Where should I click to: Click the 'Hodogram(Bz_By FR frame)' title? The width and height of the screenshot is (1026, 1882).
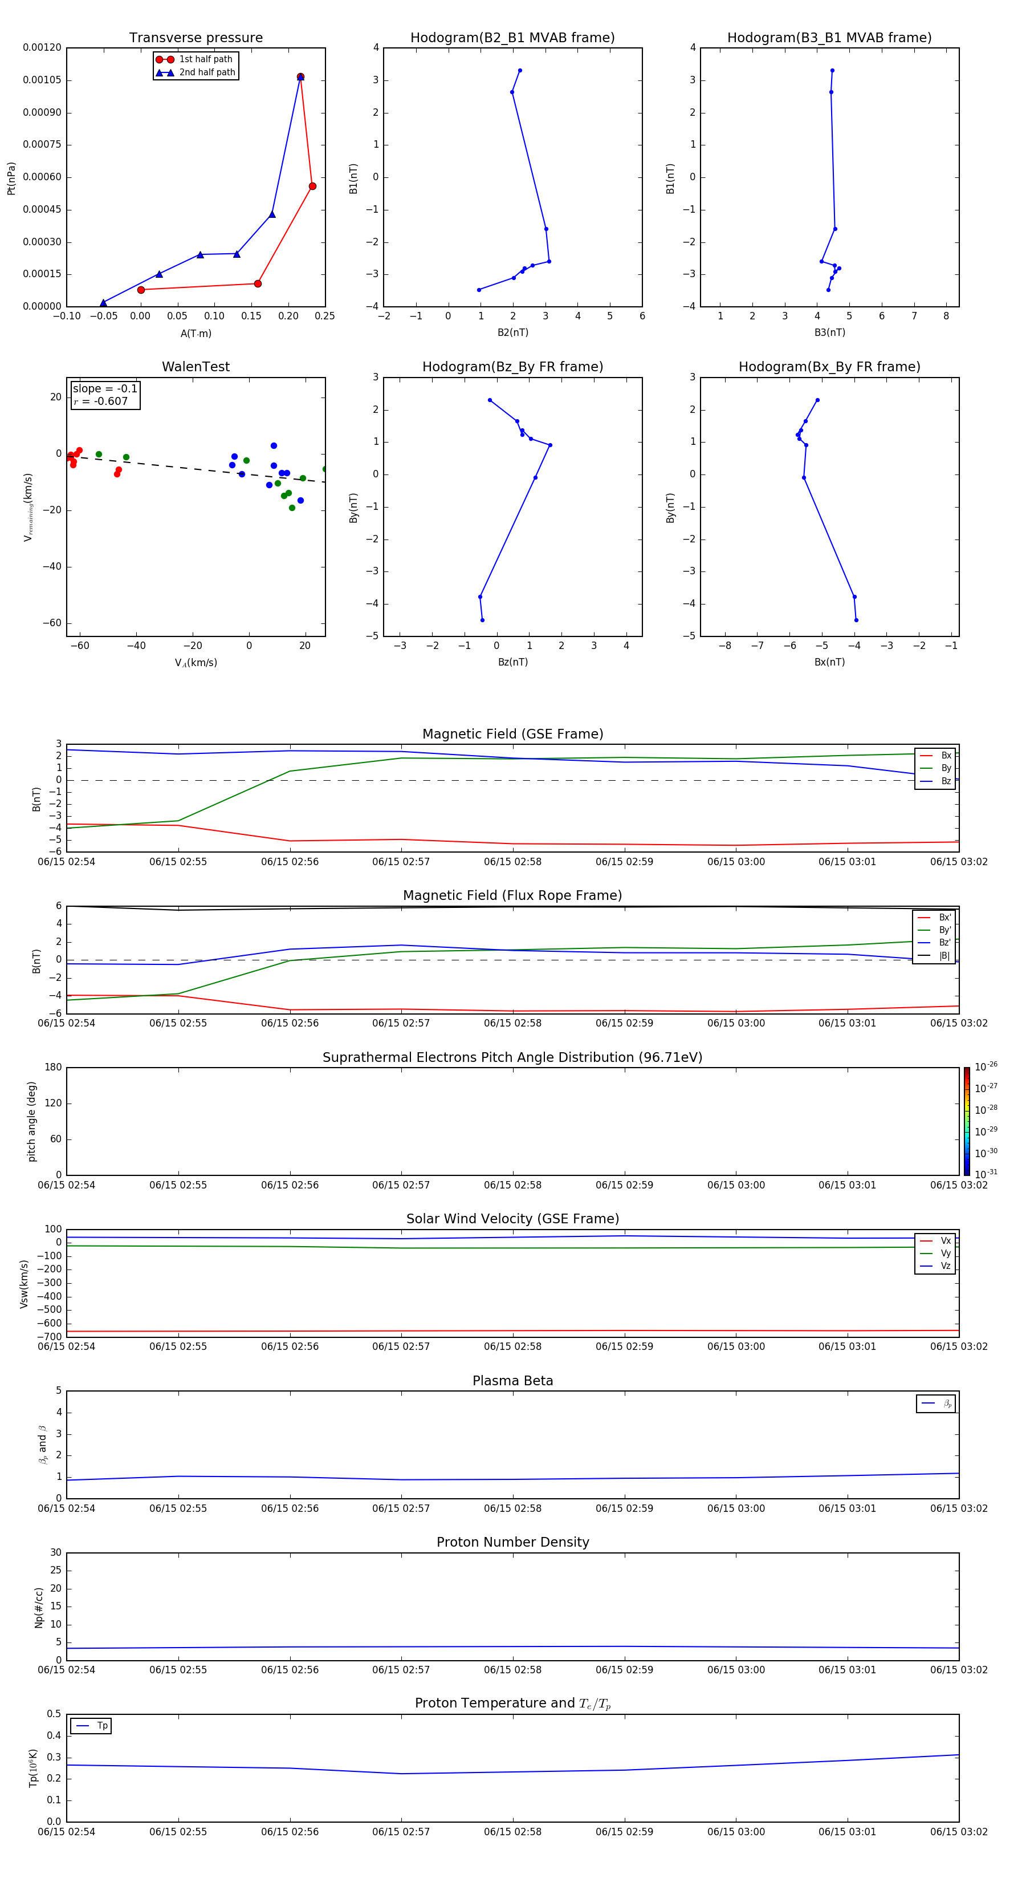coord(512,367)
